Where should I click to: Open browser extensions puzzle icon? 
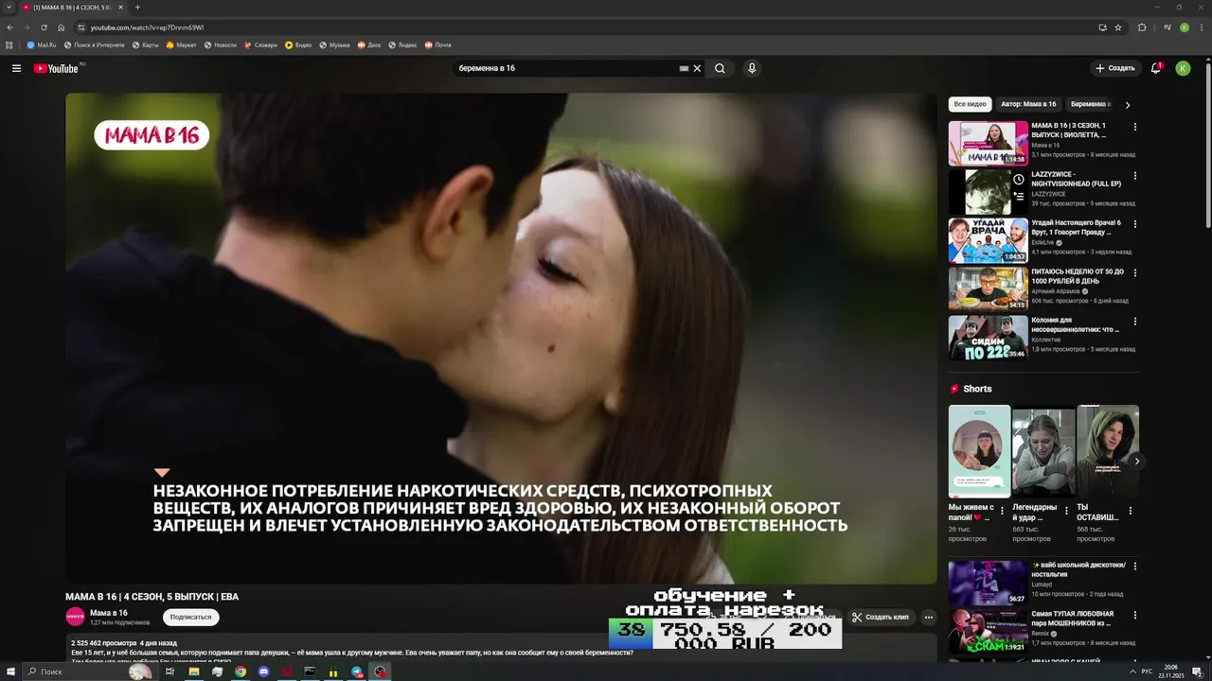coord(1142,27)
